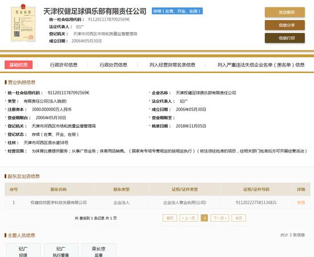Screen dimensions: 314x257
Task: Click the 主要人员信息 section heading
Action: click(22, 235)
